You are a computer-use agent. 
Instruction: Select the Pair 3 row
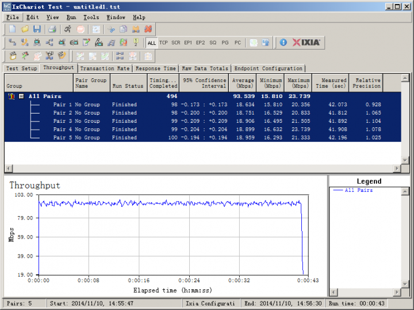pos(203,121)
